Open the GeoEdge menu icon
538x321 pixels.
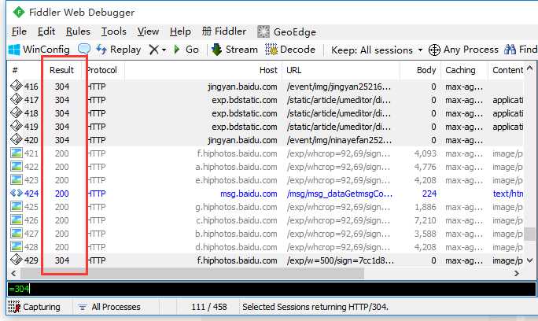[x=263, y=31]
